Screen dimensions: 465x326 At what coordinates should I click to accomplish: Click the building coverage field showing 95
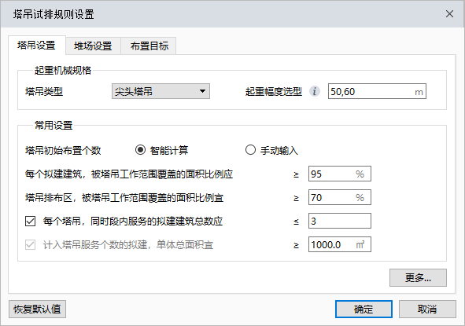[340, 174]
